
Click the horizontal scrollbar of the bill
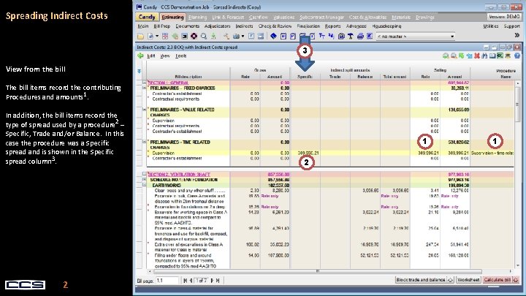tap(318, 271)
